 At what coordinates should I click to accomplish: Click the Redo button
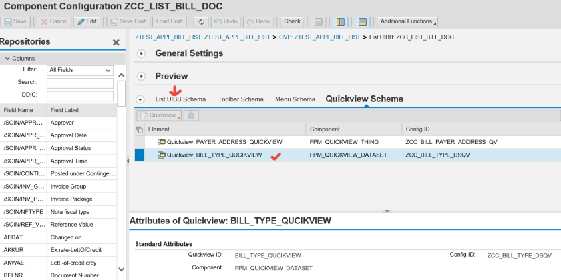click(258, 21)
